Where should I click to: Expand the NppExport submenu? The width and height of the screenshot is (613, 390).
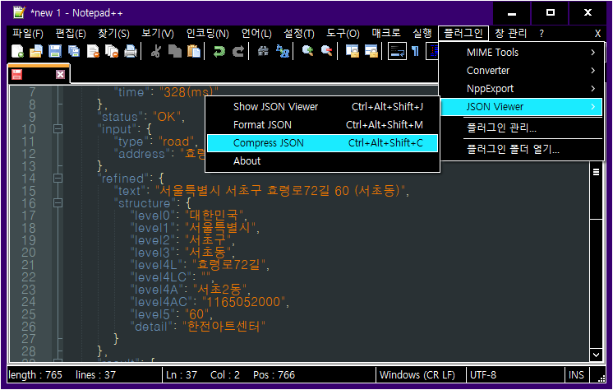(x=522, y=89)
